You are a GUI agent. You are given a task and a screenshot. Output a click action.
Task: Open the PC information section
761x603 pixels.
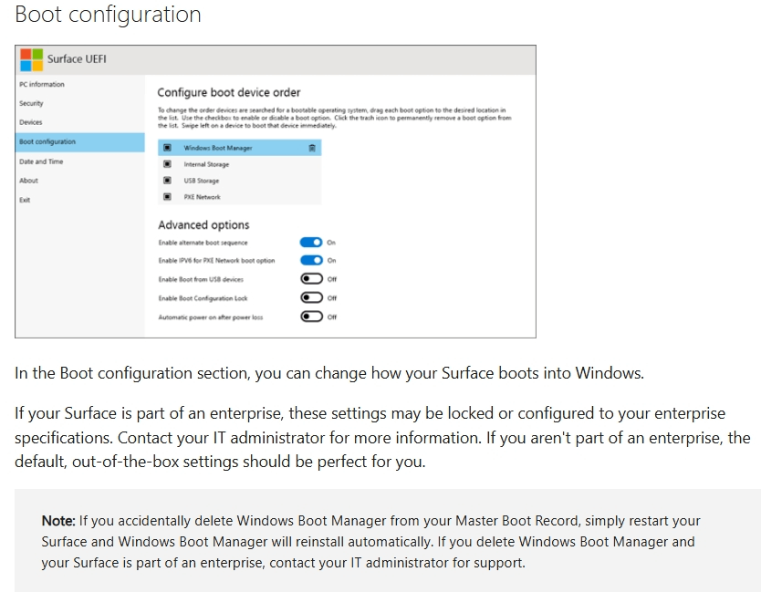point(42,85)
